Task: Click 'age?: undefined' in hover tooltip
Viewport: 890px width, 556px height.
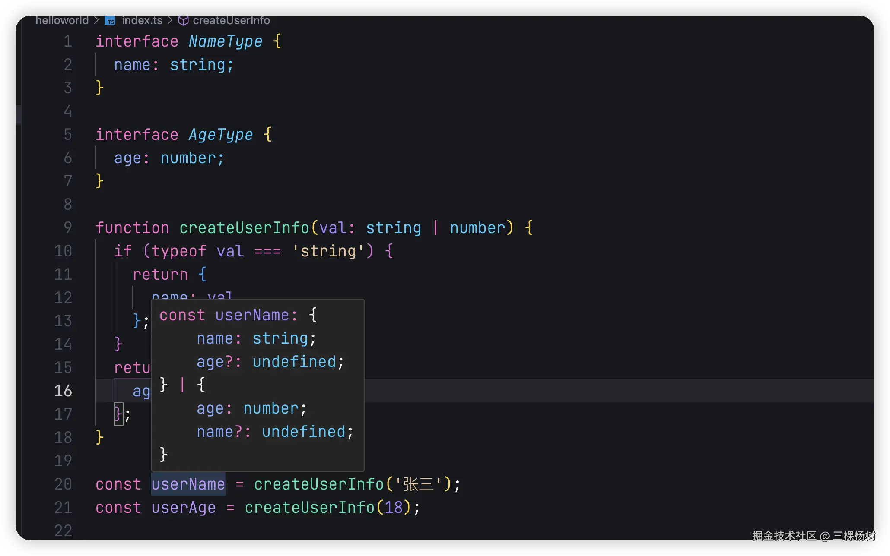Action: [x=270, y=362]
